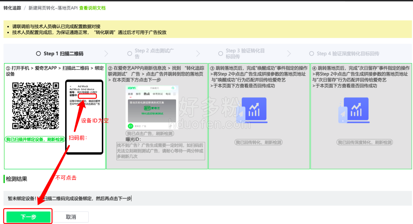Click the iQIYI logo in ad screenshot
The width and height of the screenshot is (413, 224).
[131, 88]
